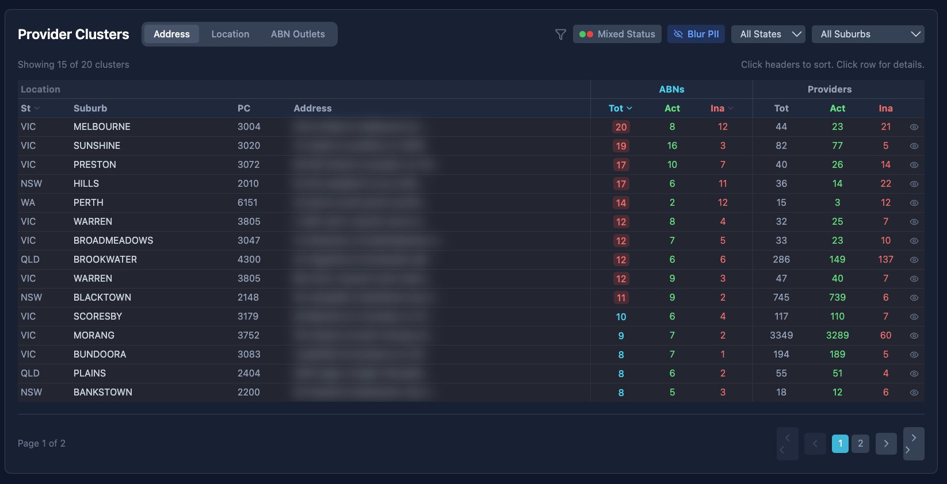The image size is (947, 484).
Task: Click the eye icon for HILLS row
Action: click(914, 184)
